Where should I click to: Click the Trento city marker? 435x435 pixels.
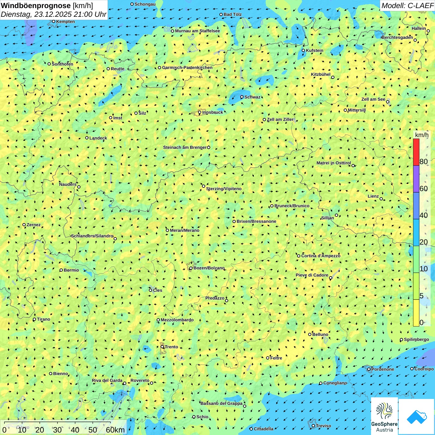pos(162,347)
